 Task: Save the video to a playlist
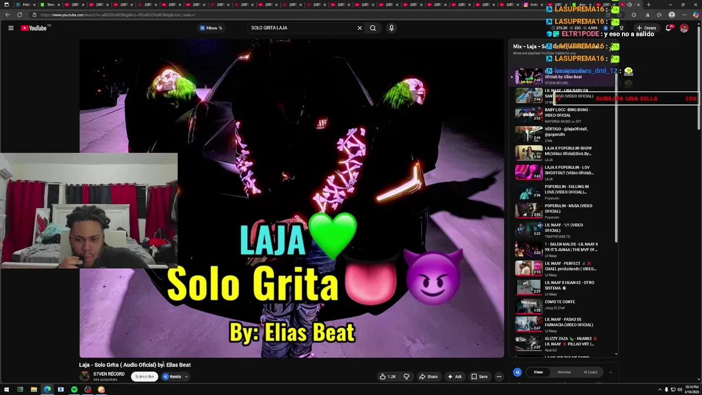pyautogui.click(x=479, y=377)
